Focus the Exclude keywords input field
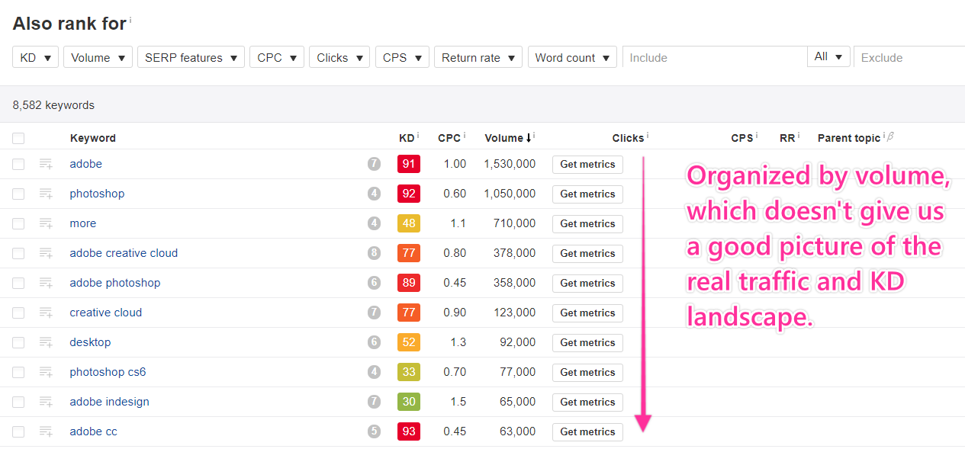Viewport: 965px width, 449px height. [909, 57]
